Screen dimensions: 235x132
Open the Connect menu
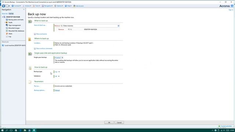coord(16,6)
